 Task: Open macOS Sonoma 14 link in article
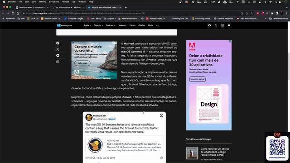[133, 52]
